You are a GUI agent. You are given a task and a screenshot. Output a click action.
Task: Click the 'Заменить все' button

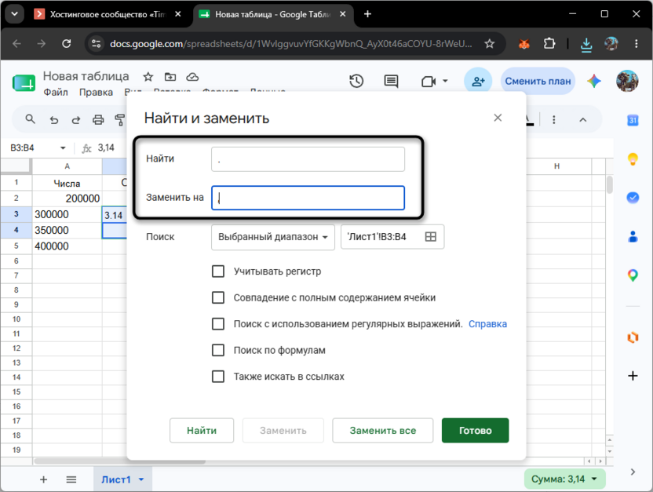point(383,430)
